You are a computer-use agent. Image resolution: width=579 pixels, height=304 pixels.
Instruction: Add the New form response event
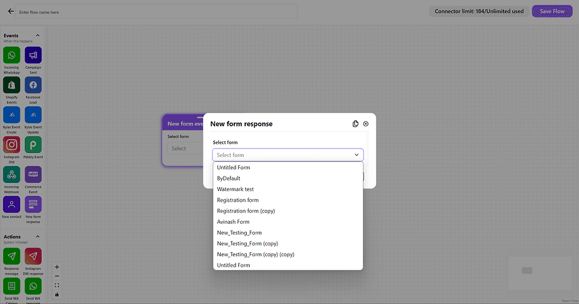33,205
